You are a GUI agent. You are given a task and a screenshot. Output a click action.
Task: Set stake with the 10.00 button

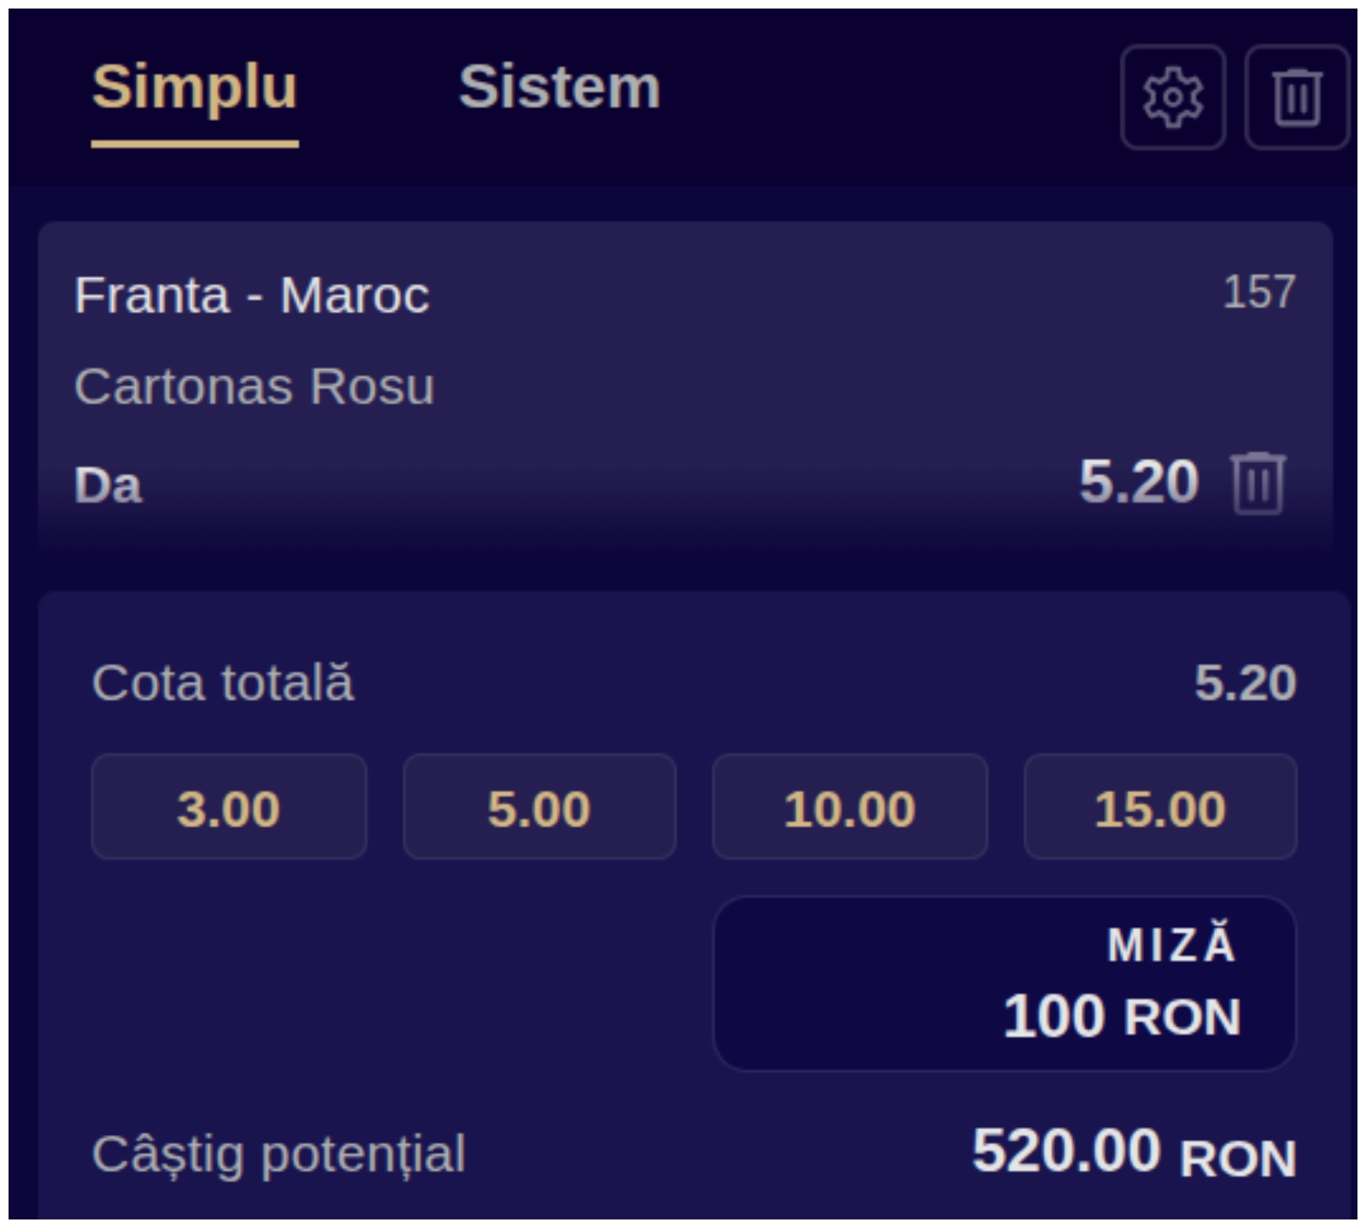click(x=849, y=807)
